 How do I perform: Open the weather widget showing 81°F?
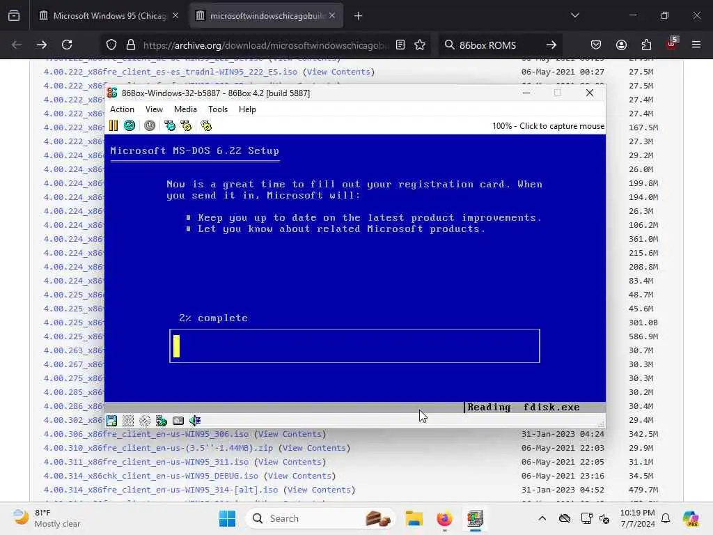pos(47,518)
